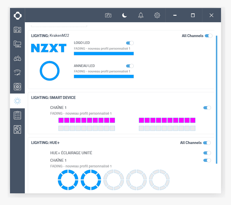Open the PC specs sidebar icon
The image size is (231, 205).
coord(17,44)
